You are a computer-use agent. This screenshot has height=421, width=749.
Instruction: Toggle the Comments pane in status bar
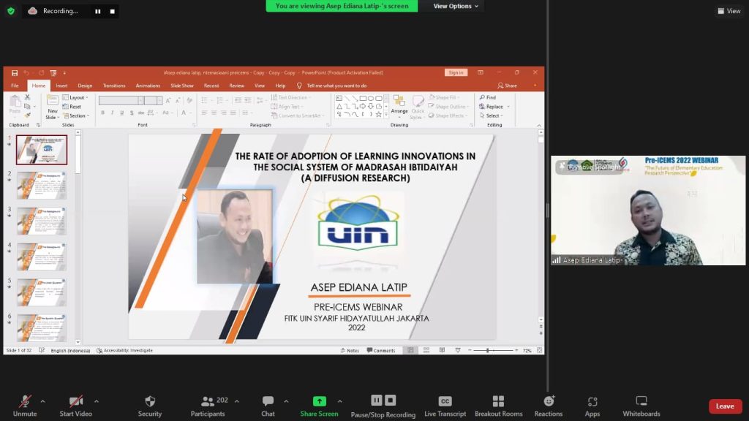click(x=380, y=350)
